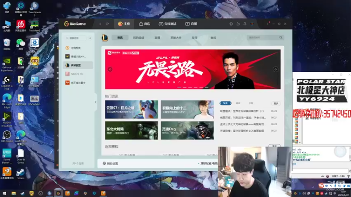
Task: Open the 云顶S7：巨龙之境 news card
Action: click(x=131, y=109)
